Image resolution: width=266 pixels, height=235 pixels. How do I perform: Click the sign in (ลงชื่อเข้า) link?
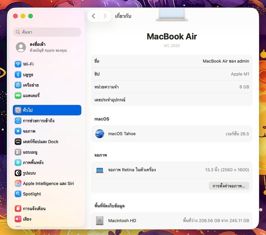pyautogui.click(x=38, y=44)
